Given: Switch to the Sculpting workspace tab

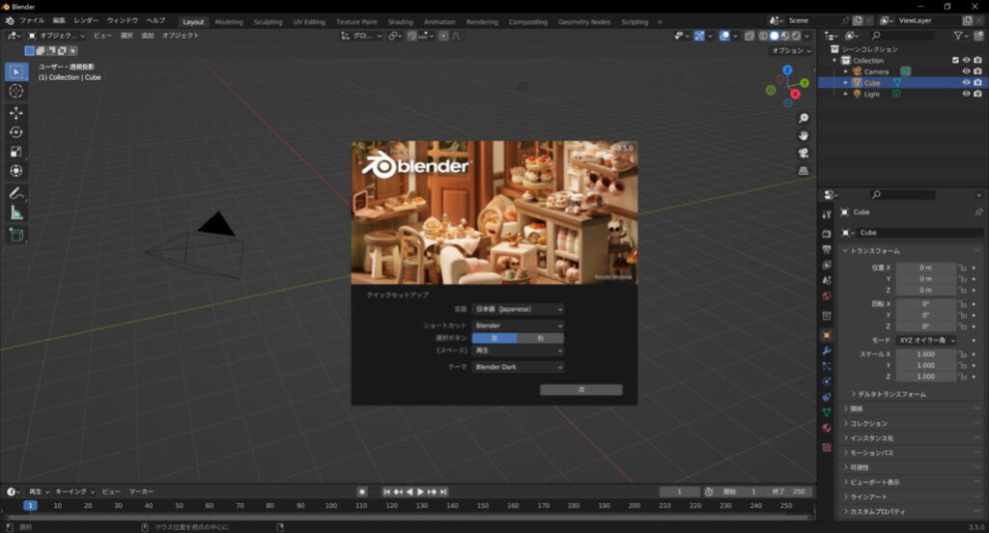Looking at the screenshot, I should pos(268,21).
